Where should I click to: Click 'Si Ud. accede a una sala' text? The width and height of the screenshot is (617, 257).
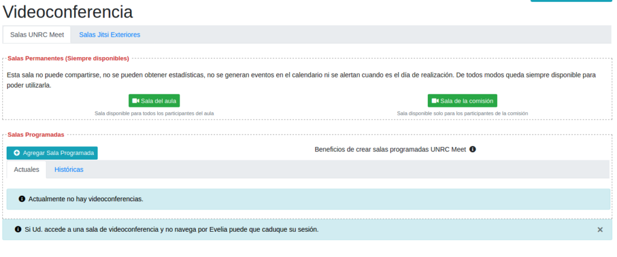172,229
